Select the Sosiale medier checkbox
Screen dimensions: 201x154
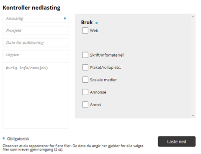(x=85, y=80)
